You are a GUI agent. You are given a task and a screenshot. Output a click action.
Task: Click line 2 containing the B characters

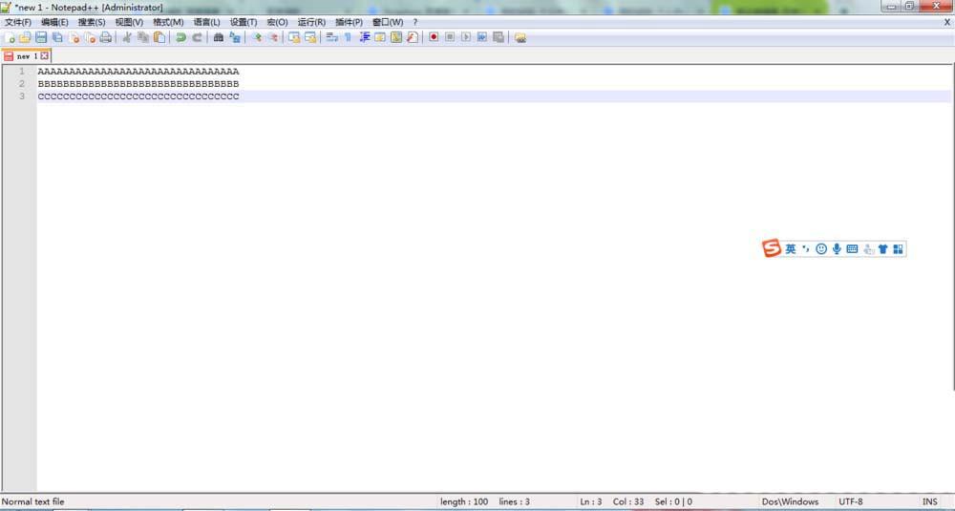click(x=138, y=84)
